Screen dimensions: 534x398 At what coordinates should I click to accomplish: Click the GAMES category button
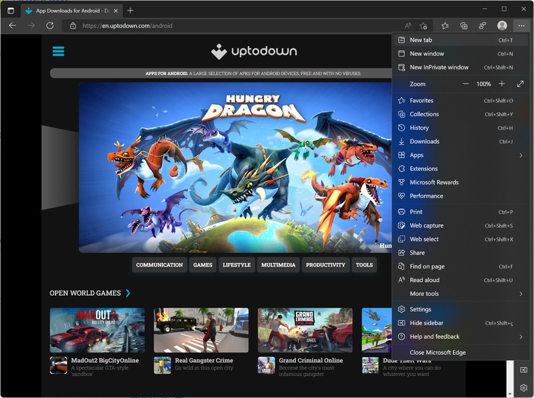(x=202, y=265)
